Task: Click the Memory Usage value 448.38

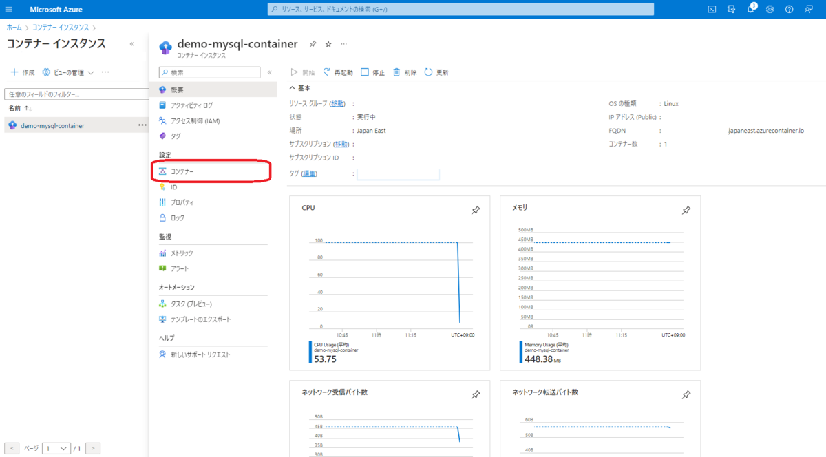Action: pos(540,359)
